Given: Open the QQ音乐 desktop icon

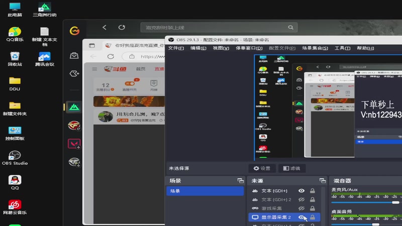Looking at the screenshot, I should 15,34.
